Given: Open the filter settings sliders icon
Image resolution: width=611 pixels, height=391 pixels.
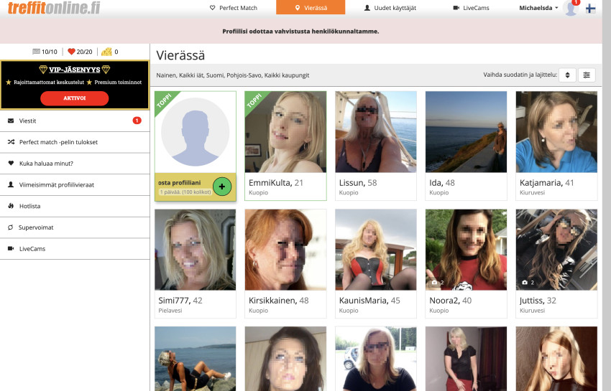Looking at the screenshot, I should tap(587, 75).
